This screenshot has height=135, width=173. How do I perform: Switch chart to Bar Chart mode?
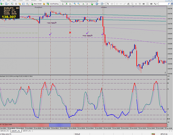(x=63, y=4)
